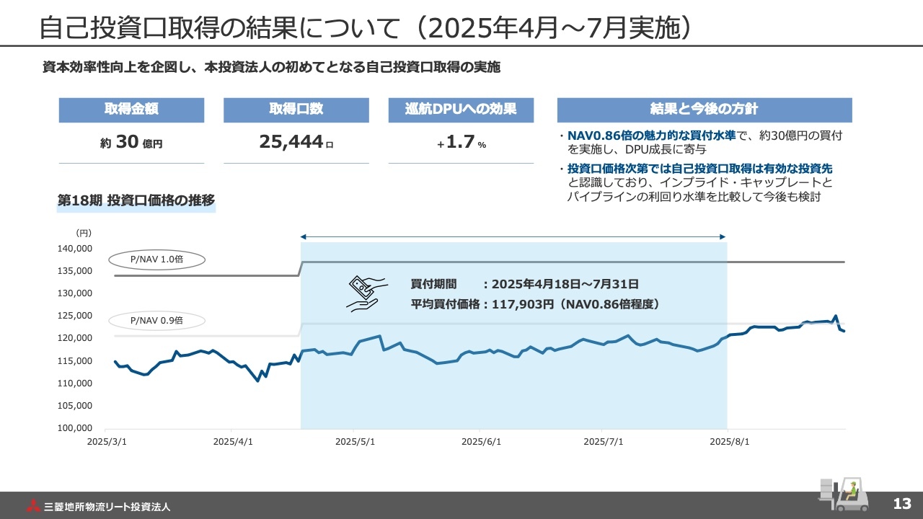This screenshot has width=923, height=519.
Task: Click the 2025/5/1 date axis label
Action: pyautogui.click(x=355, y=441)
